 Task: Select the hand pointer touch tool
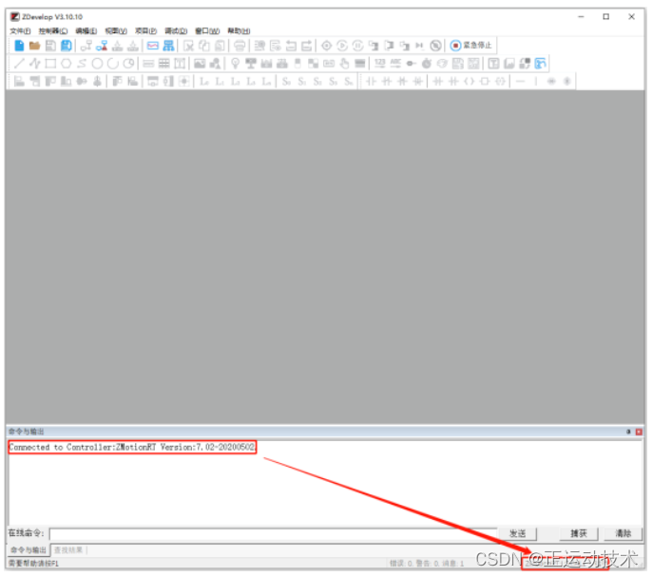[x=344, y=64]
